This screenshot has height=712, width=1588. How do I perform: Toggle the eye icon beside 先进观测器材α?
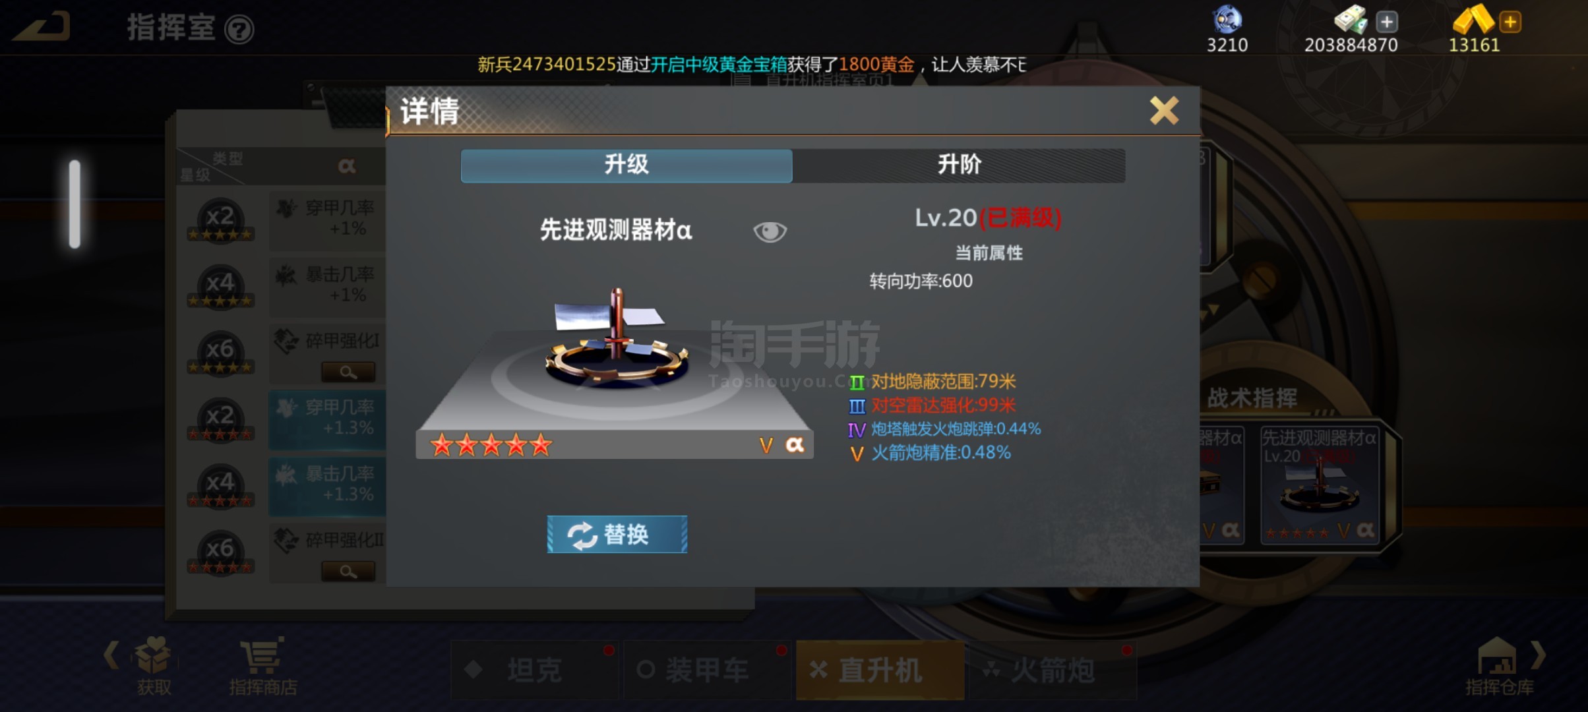(770, 231)
